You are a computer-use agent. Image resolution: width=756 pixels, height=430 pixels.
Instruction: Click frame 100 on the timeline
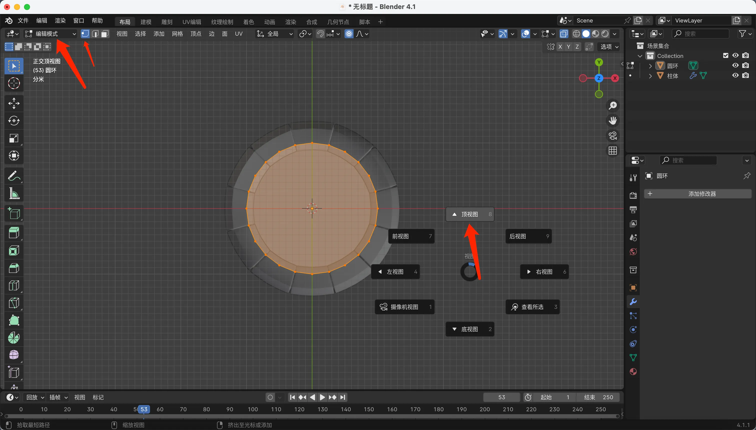(253, 409)
